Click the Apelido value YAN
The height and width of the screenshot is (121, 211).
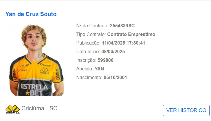[99, 69]
